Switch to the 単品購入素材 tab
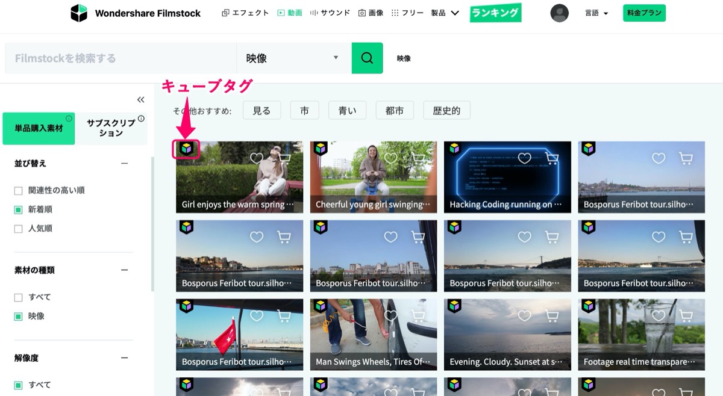The image size is (723, 396). (39, 128)
